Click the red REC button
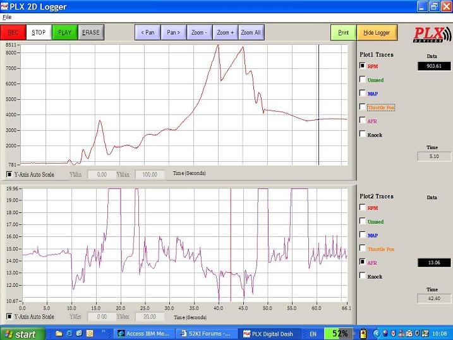 click(x=13, y=32)
